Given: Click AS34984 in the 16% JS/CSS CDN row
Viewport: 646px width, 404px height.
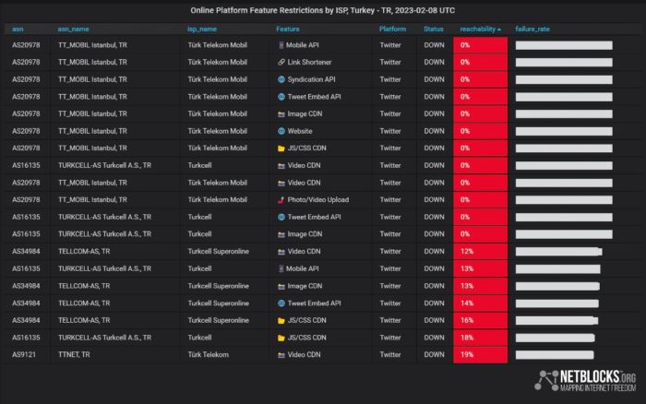Looking at the screenshot, I should pos(26,320).
